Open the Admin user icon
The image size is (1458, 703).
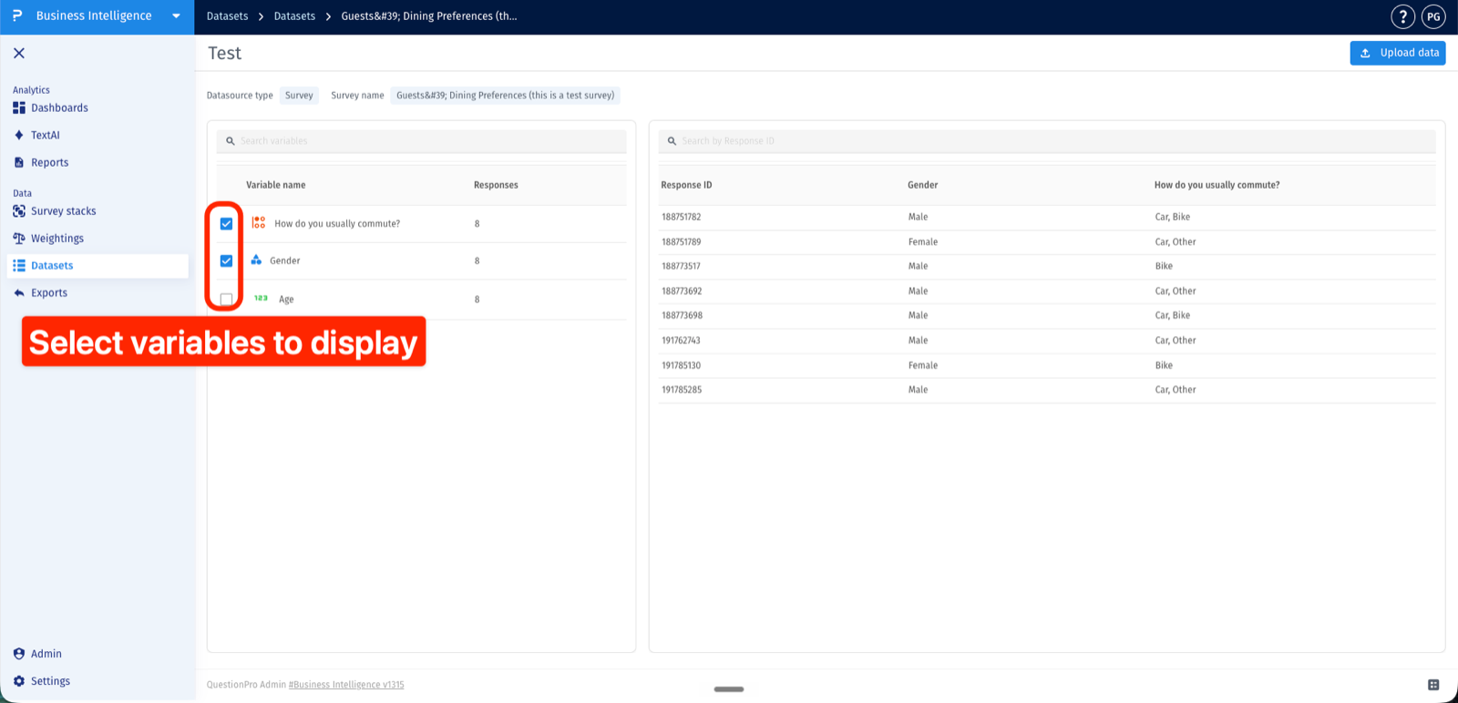point(19,653)
